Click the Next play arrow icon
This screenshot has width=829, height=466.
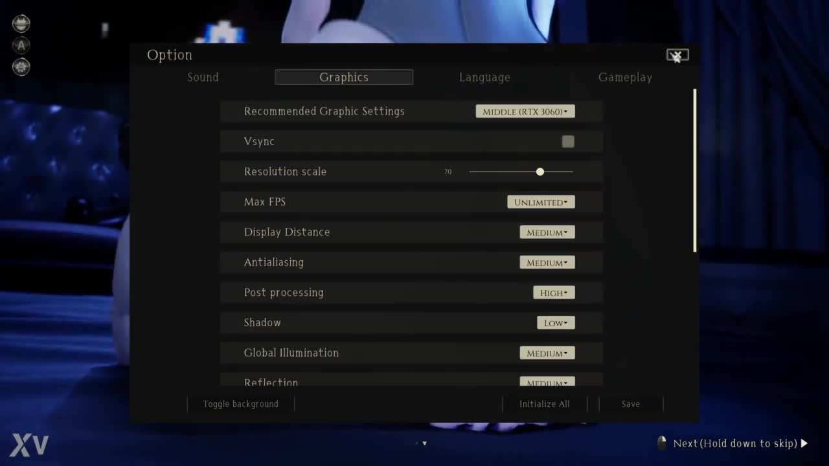point(804,443)
